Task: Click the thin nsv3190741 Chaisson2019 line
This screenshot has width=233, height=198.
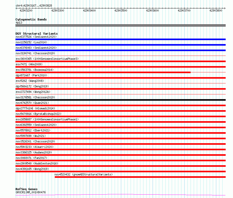Action: (120, 56)
